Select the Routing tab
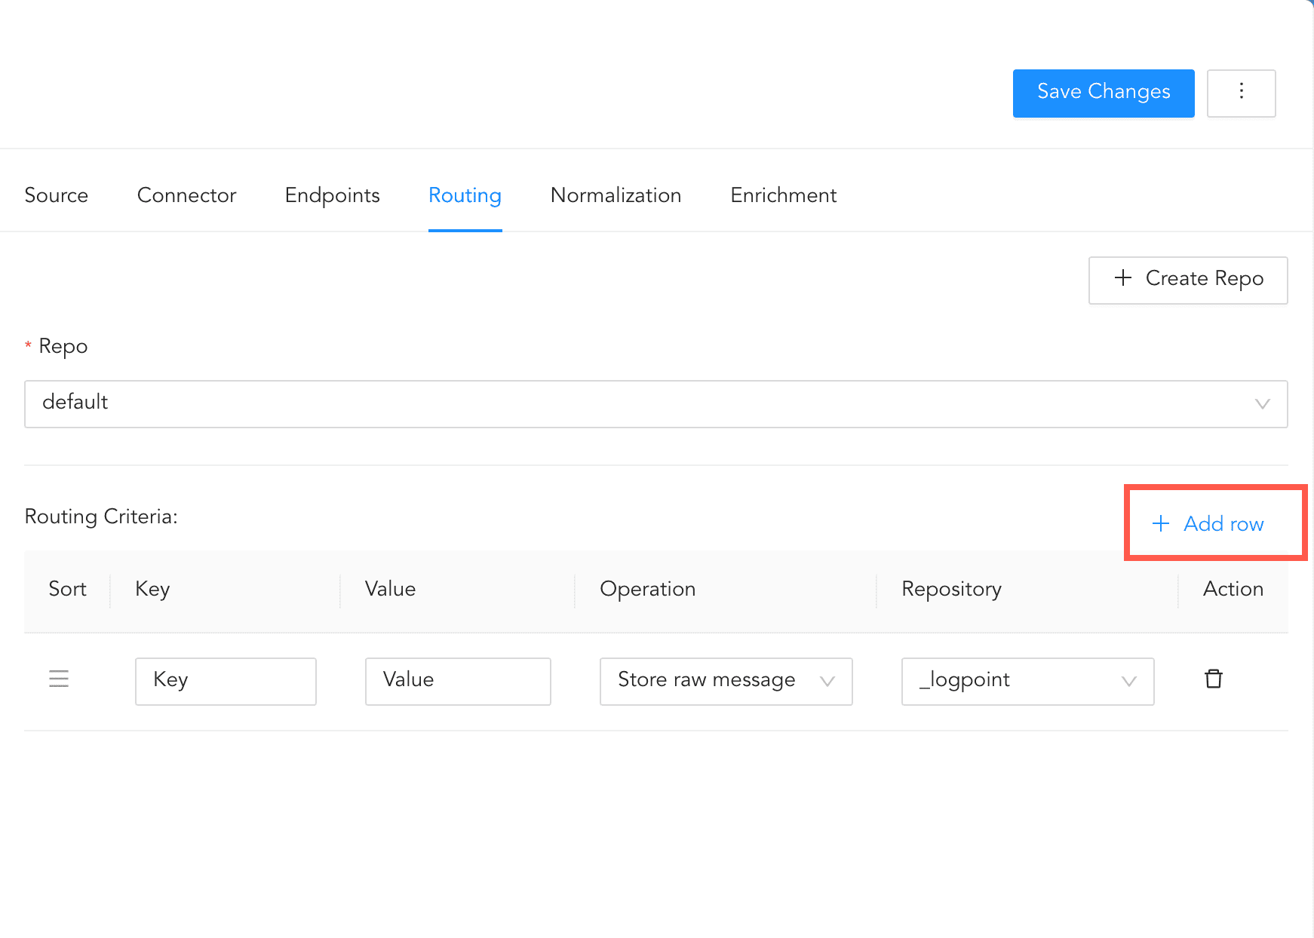 click(x=465, y=195)
